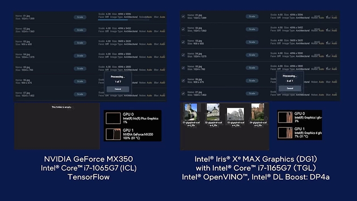This screenshot has width=357, height=201.
Task: Cancel the '6 of 7' processing dialog
Action: click(290, 88)
